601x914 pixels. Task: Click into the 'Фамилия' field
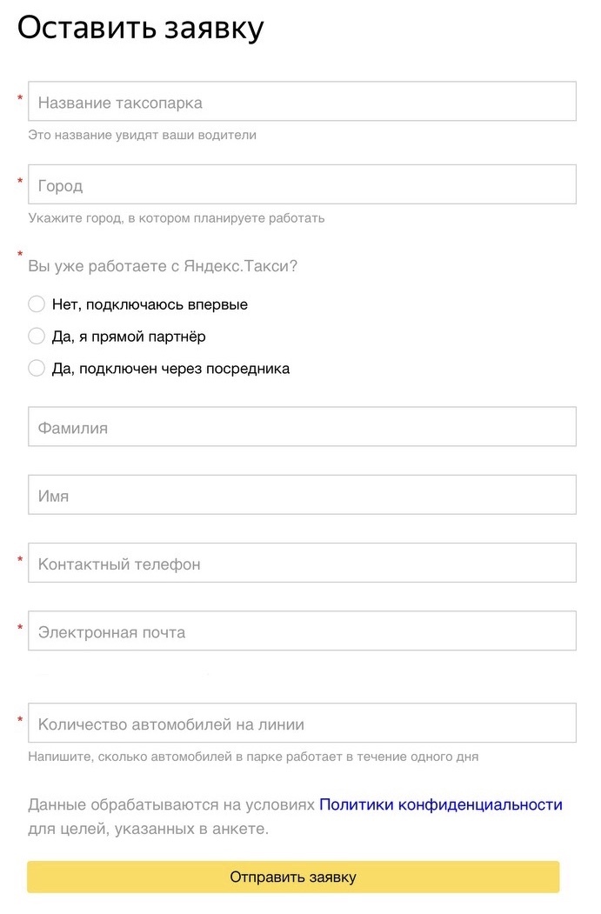pyautogui.click(x=302, y=427)
